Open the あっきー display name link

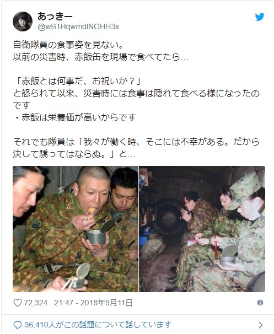pos(55,17)
